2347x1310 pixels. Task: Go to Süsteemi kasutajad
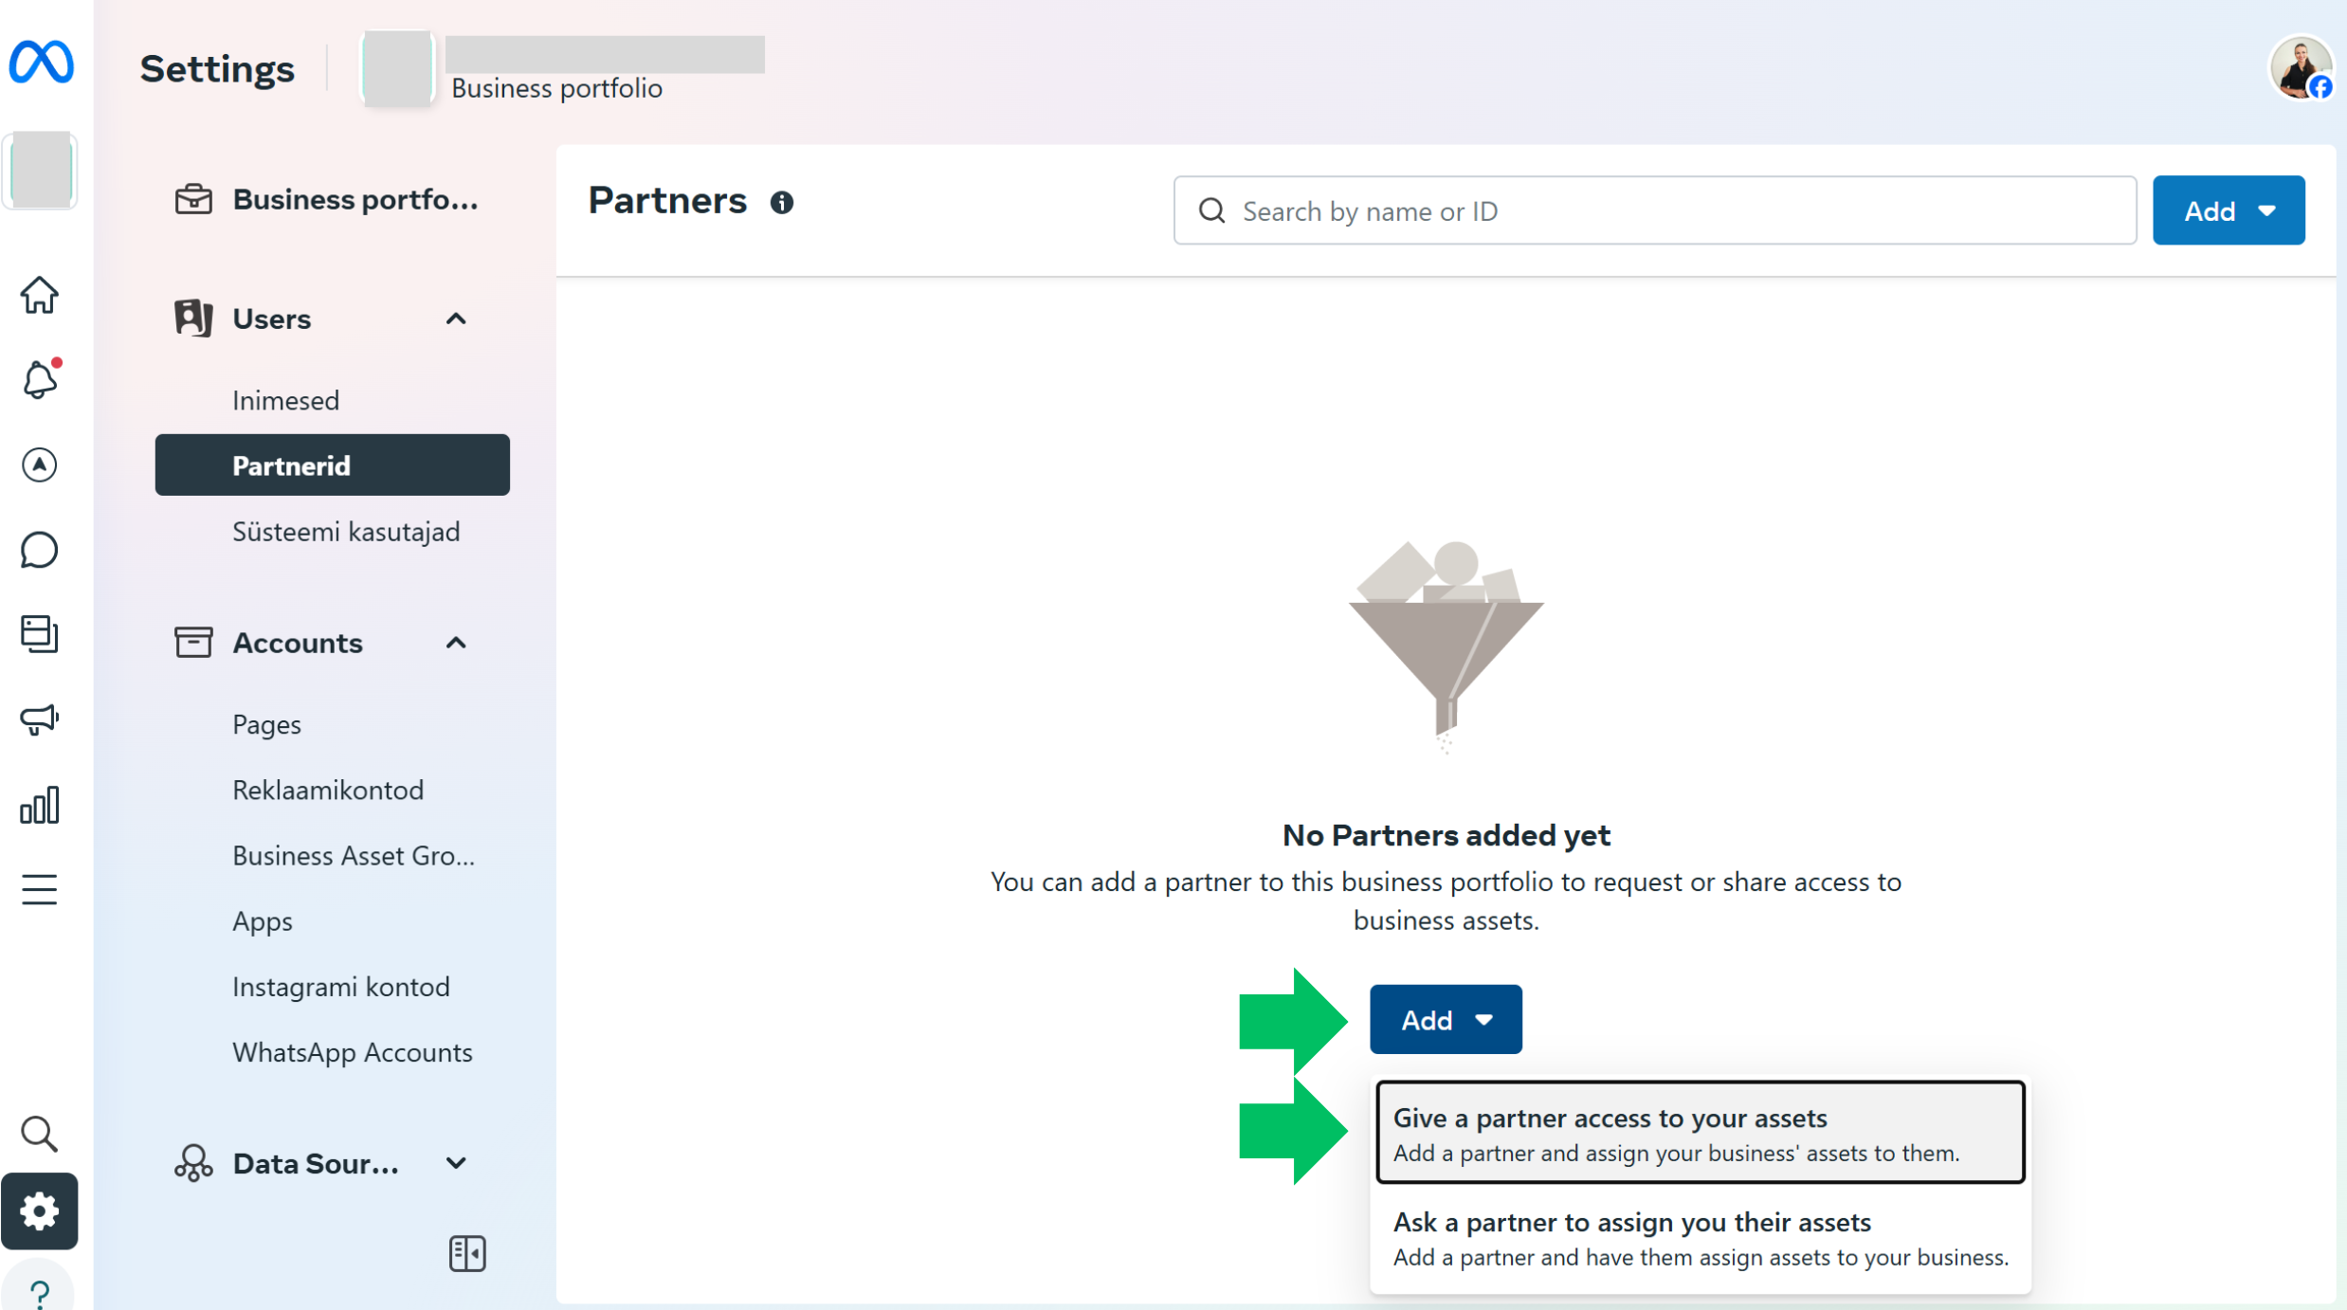point(346,532)
